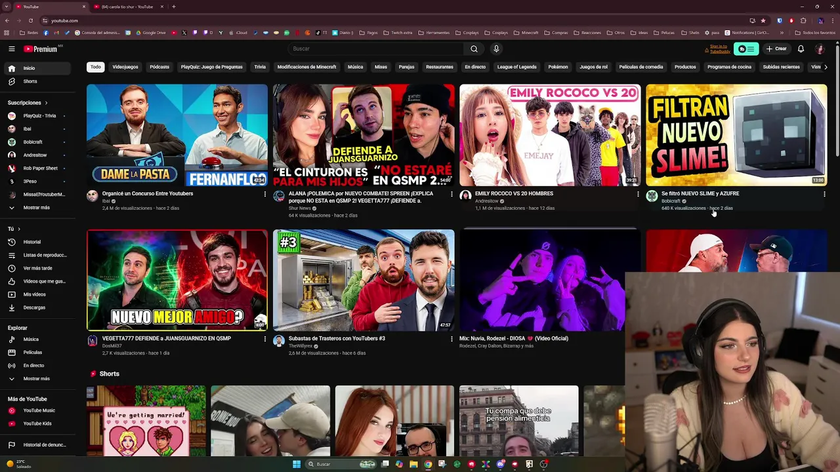Open YouTube Kids in sidebar

point(37,423)
